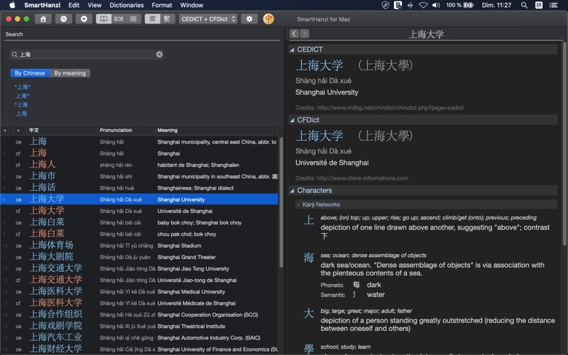Click the detail pane vertical scrollbar

tap(564, 145)
